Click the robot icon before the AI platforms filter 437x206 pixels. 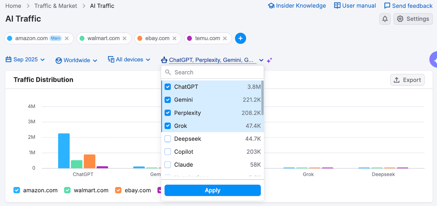click(165, 60)
